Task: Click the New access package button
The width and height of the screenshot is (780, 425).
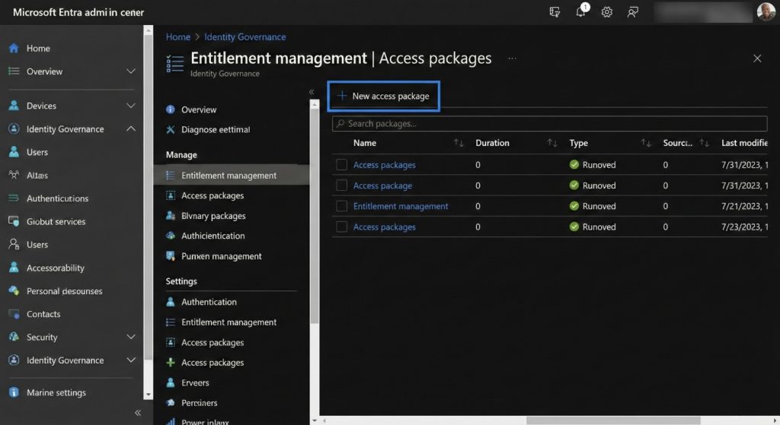Action: [x=384, y=97]
